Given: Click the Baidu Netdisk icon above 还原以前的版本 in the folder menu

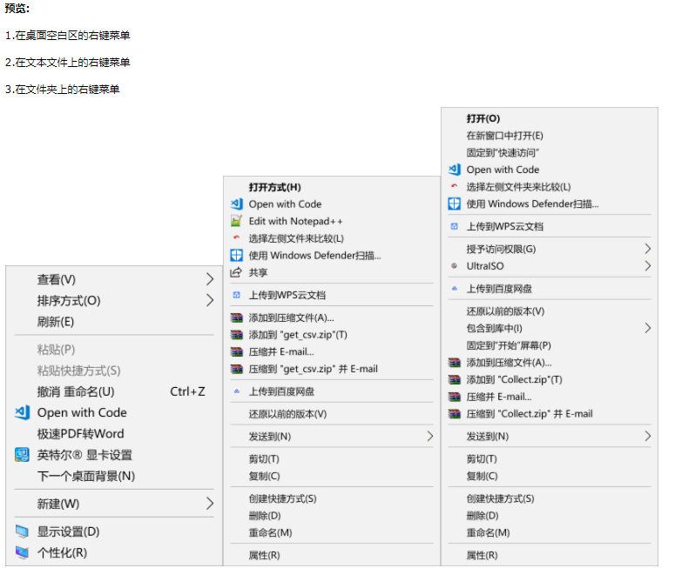Looking at the screenshot, I should coord(454,289).
